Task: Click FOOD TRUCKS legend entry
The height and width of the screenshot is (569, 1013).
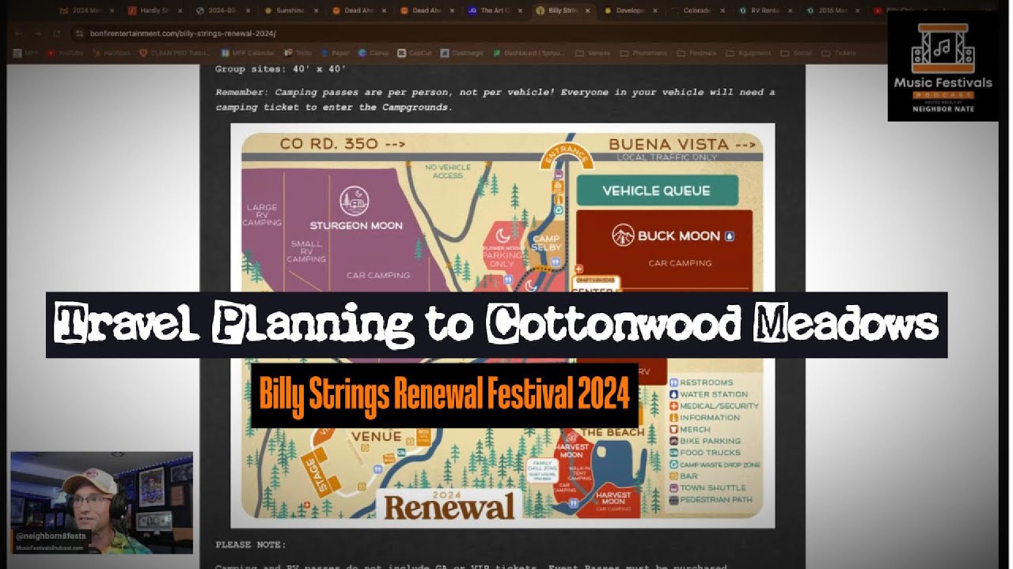Action: click(704, 453)
